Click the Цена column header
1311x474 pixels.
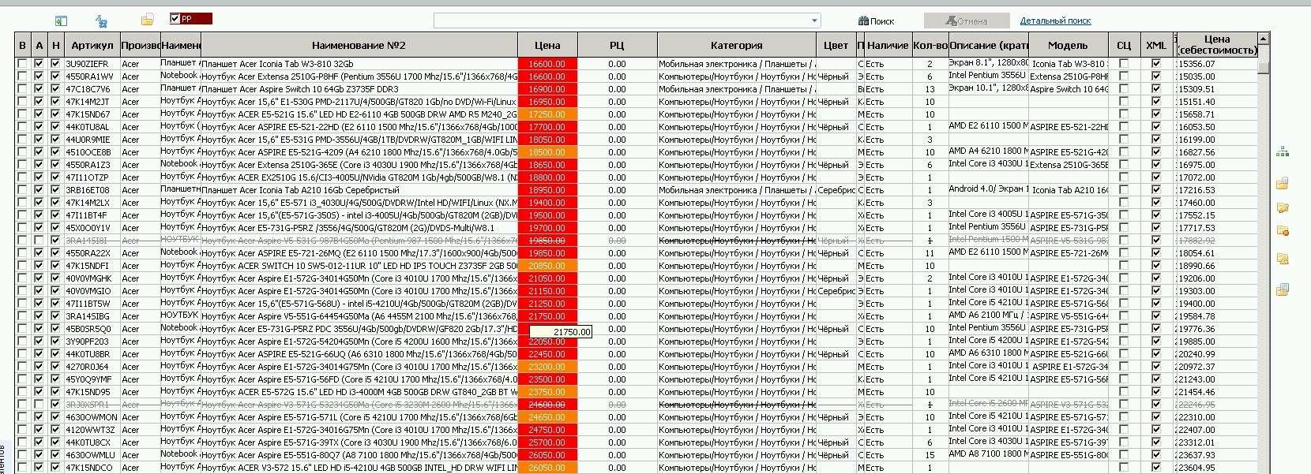pos(547,45)
